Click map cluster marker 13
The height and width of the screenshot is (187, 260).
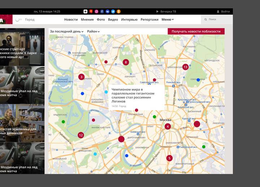point(185,67)
